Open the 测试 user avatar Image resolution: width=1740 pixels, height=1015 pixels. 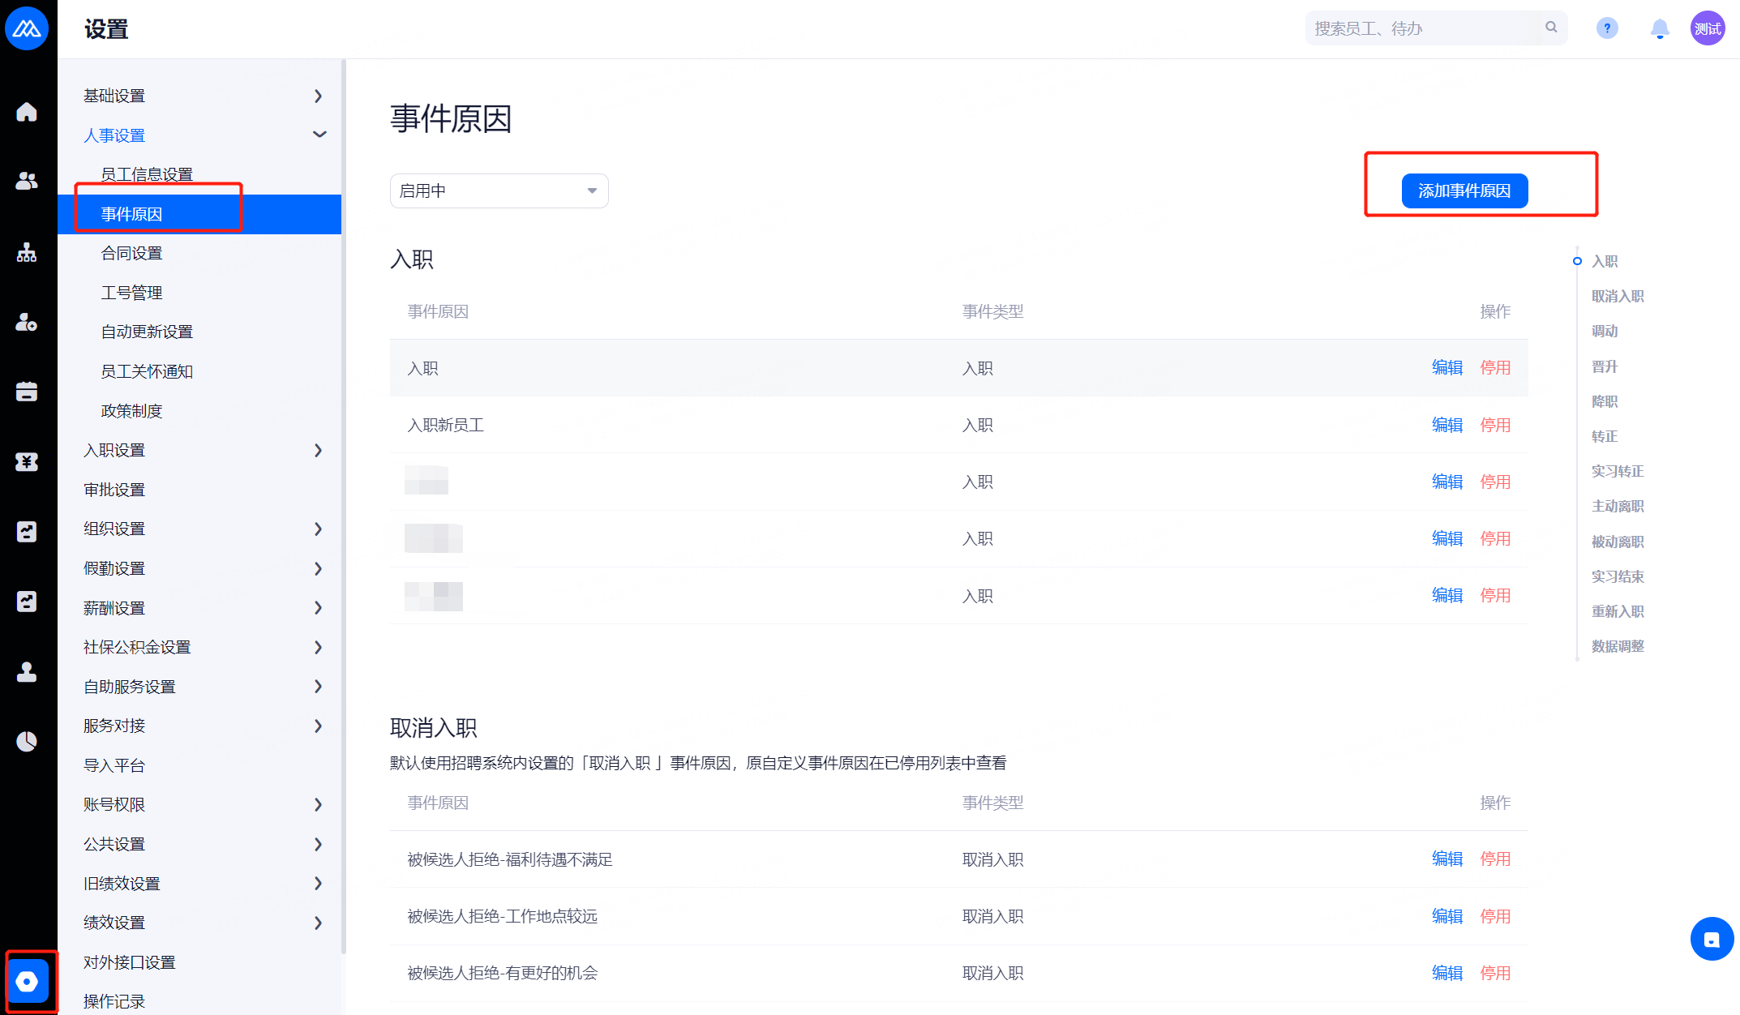click(x=1708, y=28)
